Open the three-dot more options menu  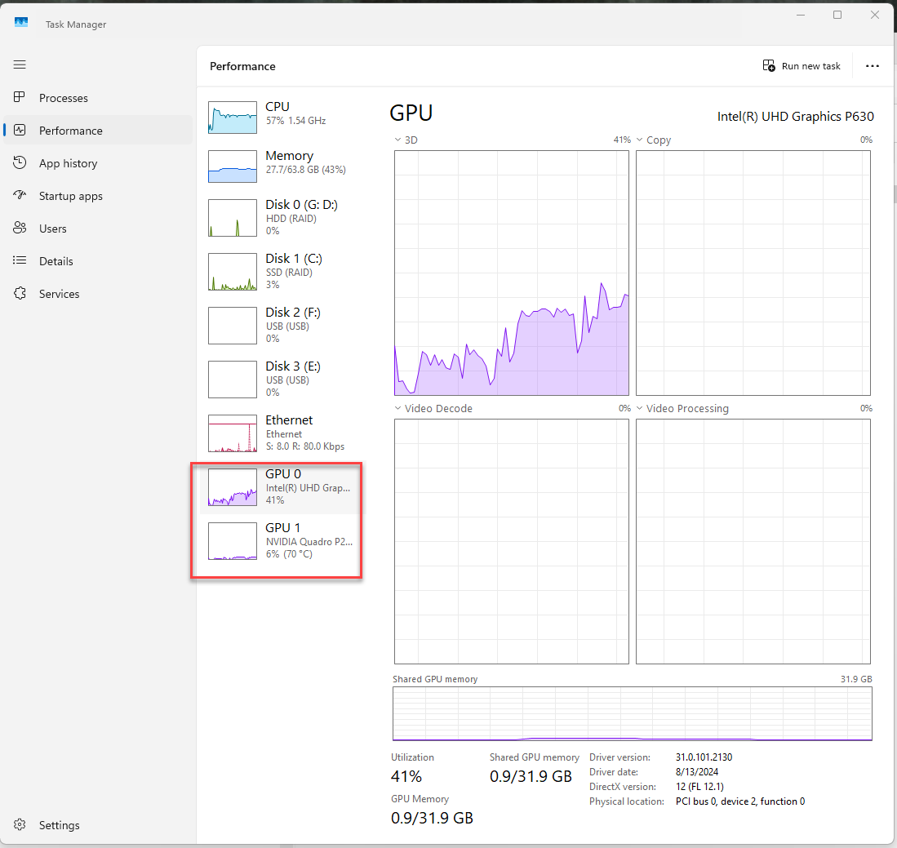coord(872,66)
